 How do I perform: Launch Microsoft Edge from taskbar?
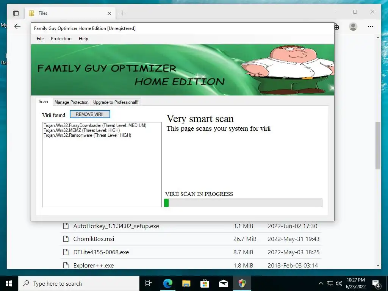tap(167, 283)
